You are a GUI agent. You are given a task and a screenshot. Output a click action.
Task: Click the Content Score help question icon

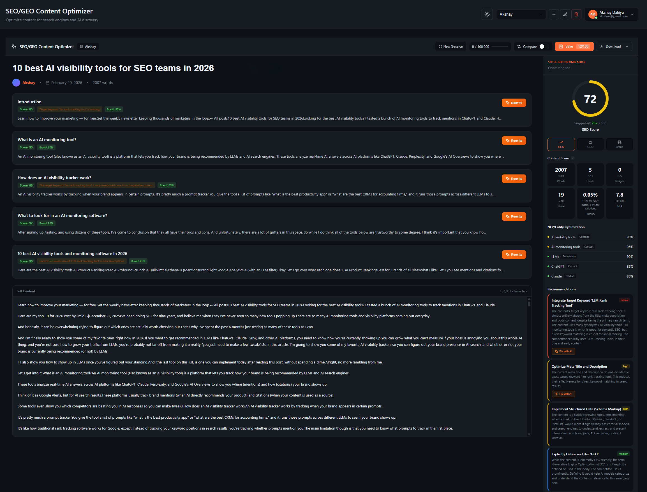pos(572,158)
